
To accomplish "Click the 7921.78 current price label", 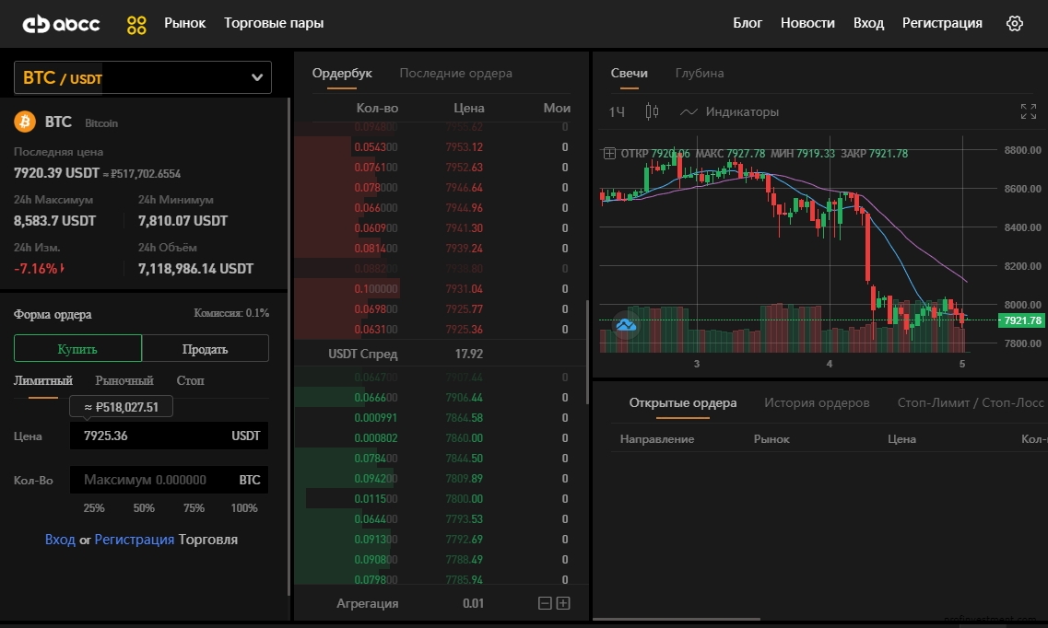I will click(x=1020, y=320).
